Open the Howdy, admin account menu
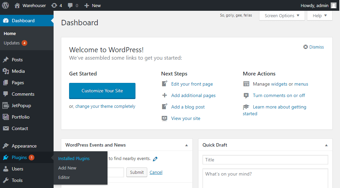 pos(318,5)
